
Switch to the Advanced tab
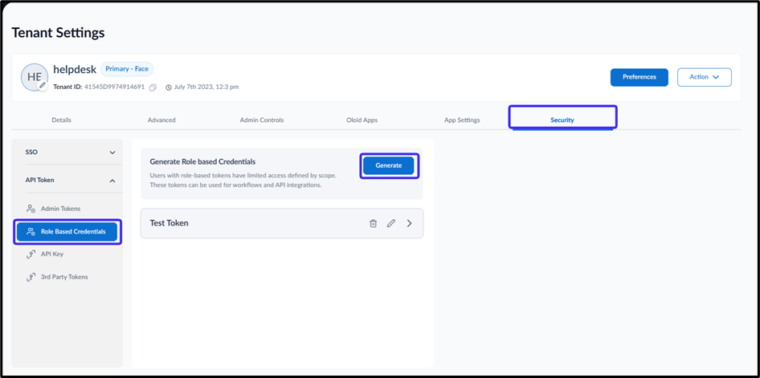[161, 120]
